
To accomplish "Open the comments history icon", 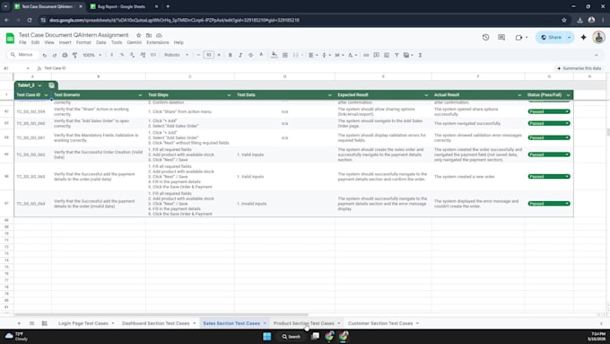I will click(501, 38).
